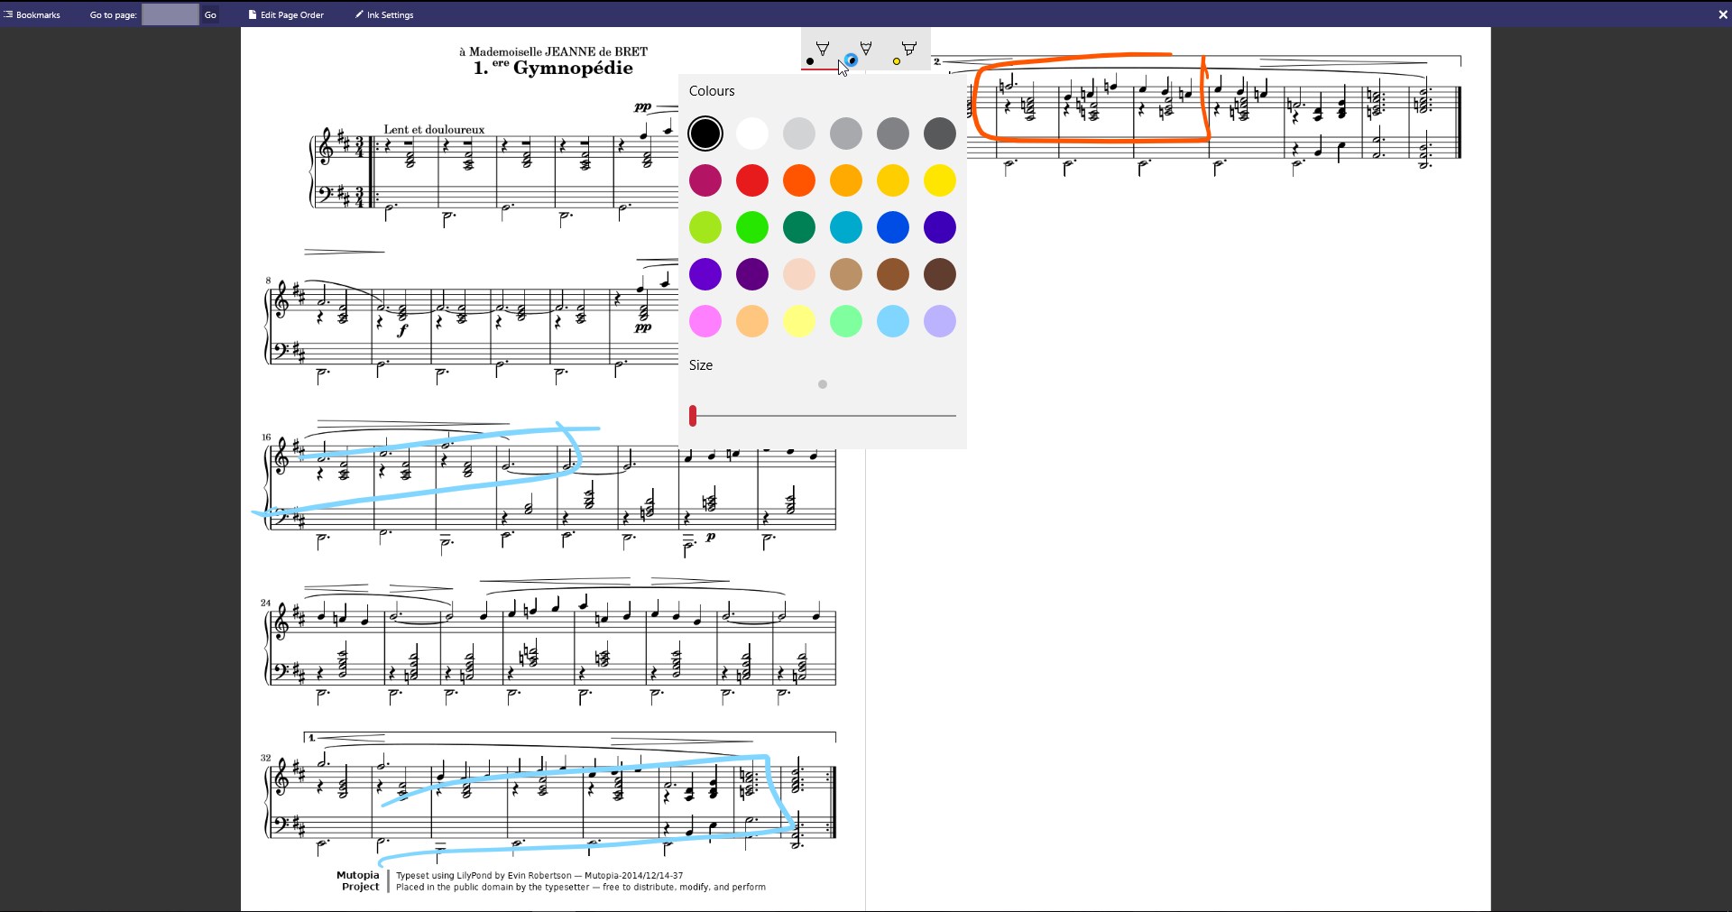
Task: Pick the royal blue colour swatch
Action: pos(893,227)
